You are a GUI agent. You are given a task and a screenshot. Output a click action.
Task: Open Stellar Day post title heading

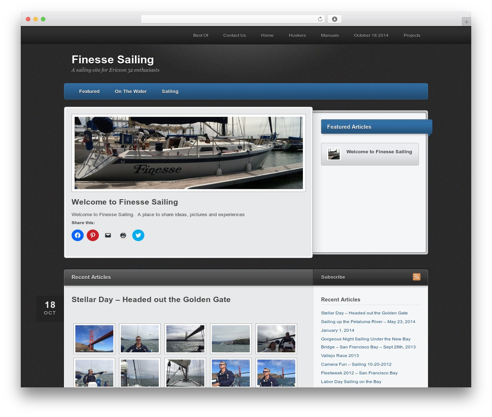click(151, 300)
